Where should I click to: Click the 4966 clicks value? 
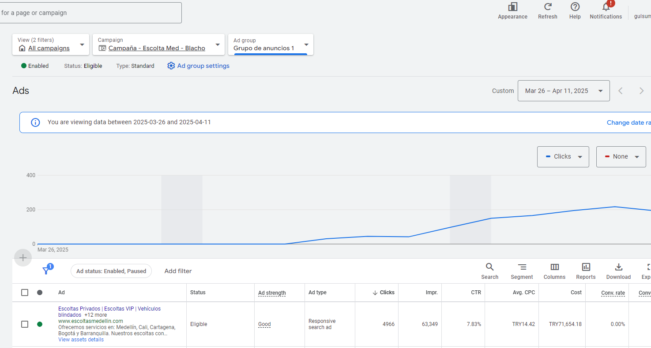point(388,324)
